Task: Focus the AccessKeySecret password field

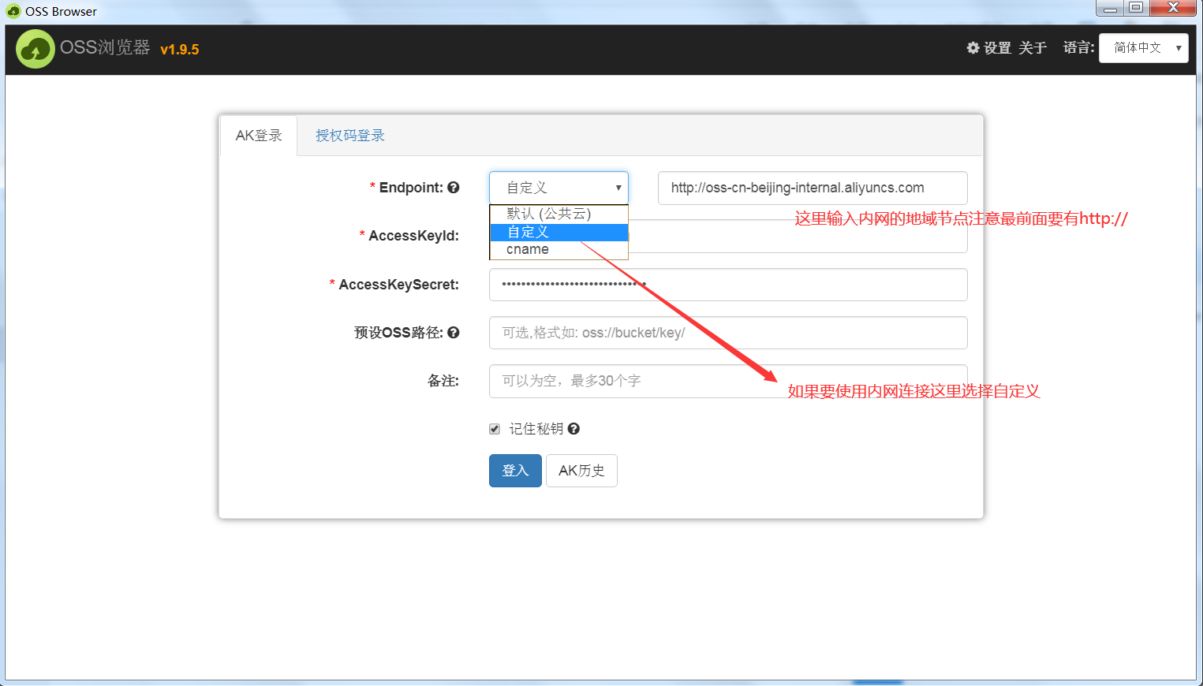Action: tap(728, 285)
